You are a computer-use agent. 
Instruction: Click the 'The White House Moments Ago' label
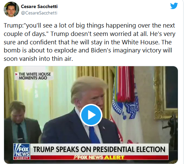[34, 76]
